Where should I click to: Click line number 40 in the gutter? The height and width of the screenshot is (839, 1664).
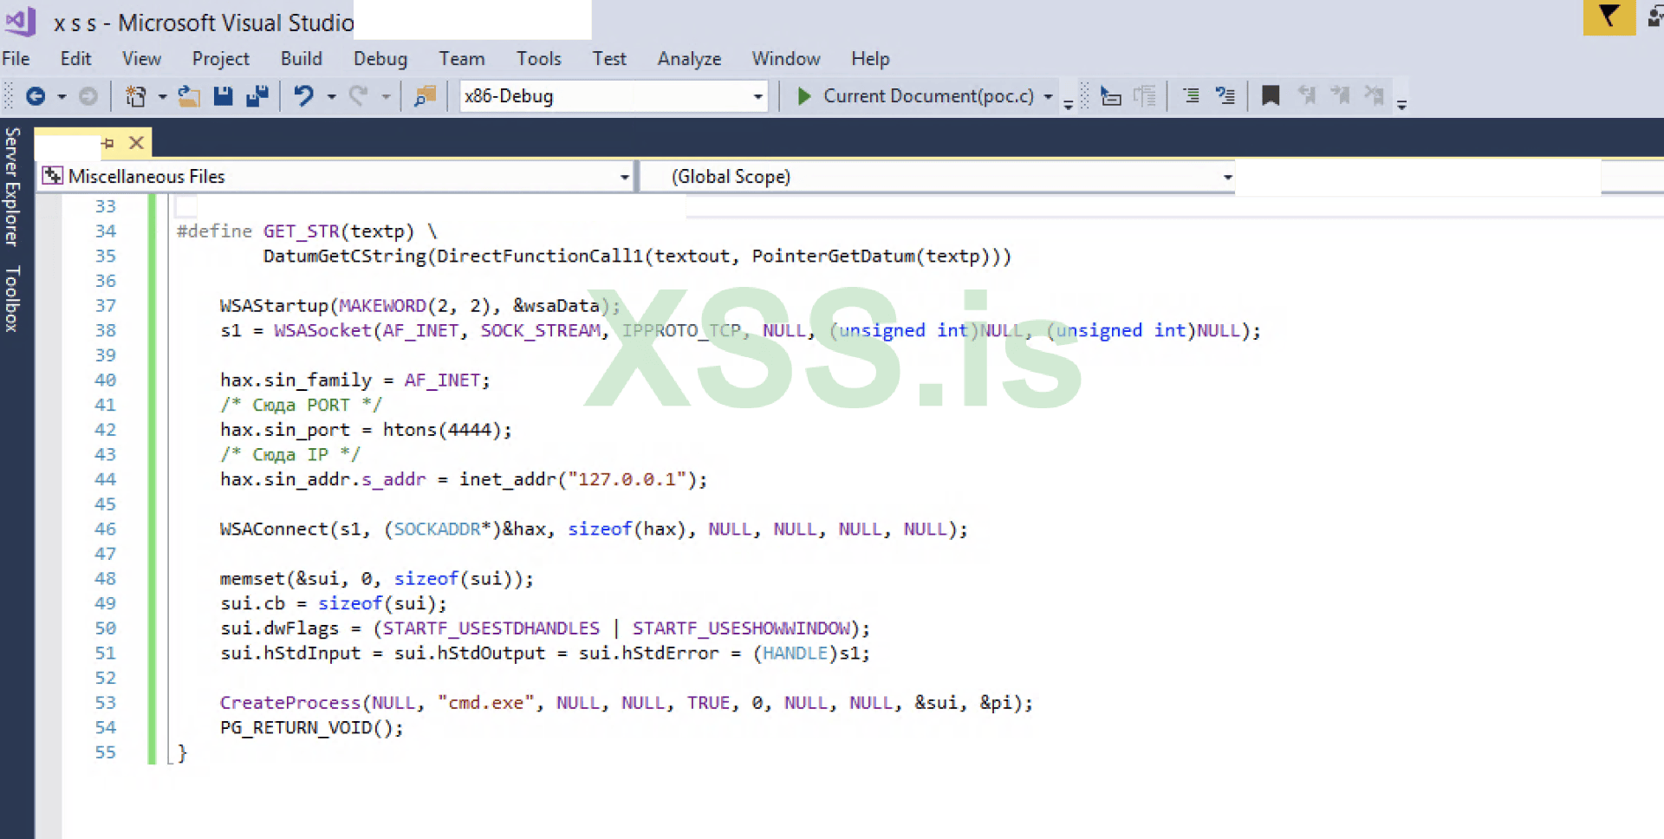105,380
